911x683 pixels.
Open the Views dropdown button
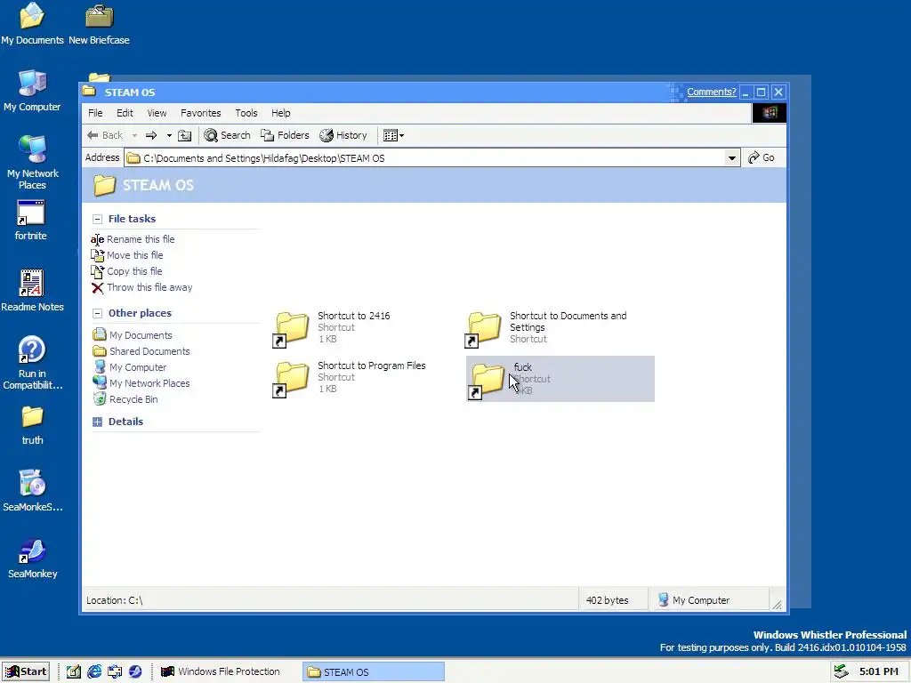[393, 135]
